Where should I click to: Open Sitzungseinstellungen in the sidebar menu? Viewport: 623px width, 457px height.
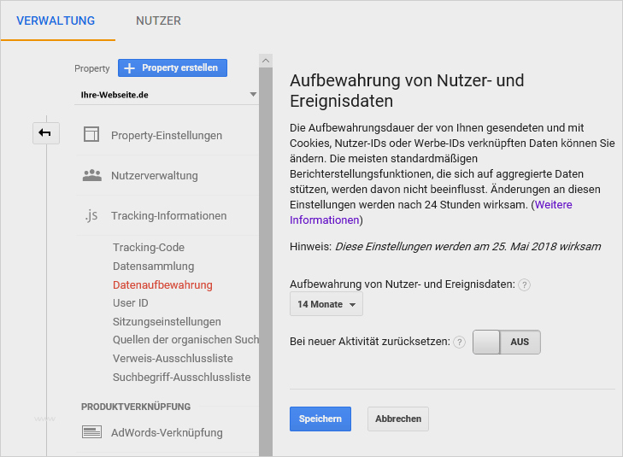tap(167, 322)
